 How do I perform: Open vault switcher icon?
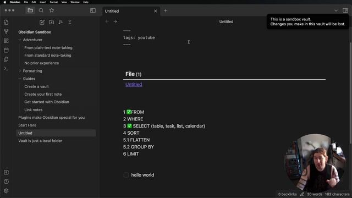6,172
